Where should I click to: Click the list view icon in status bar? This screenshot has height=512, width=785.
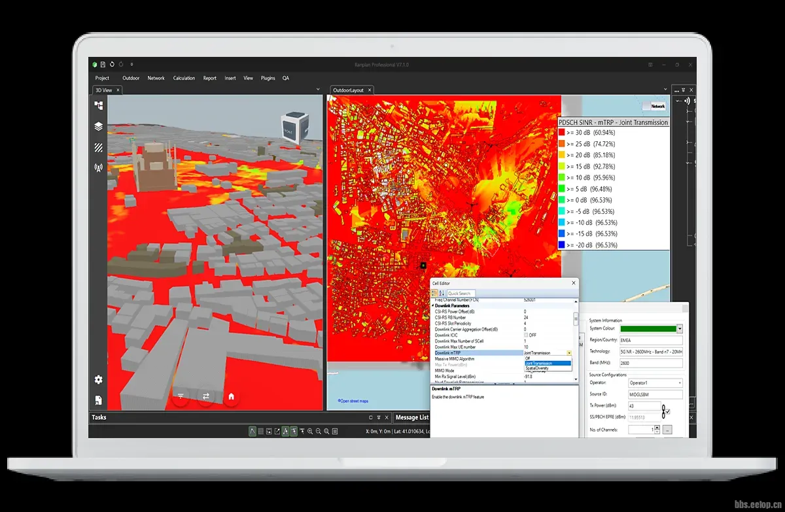point(335,432)
